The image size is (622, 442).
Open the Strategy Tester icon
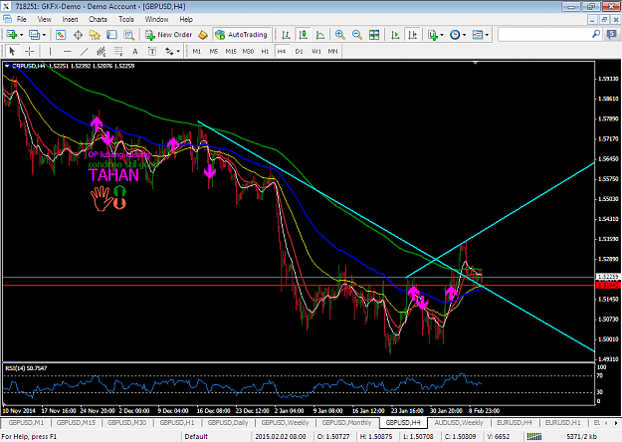pos(129,35)
